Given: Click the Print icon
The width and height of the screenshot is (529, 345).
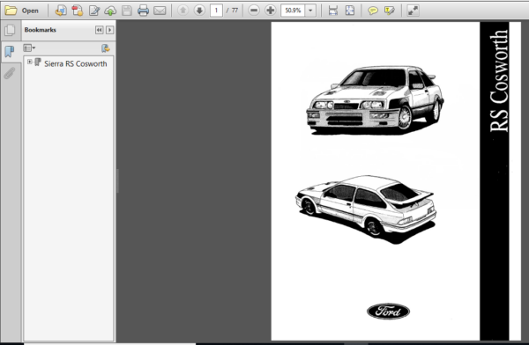Looking at the screenshot, I should (x=144, y=11).
